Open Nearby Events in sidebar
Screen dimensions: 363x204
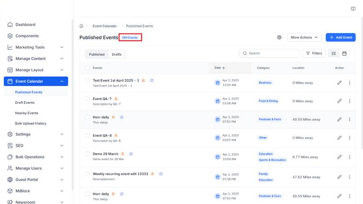[27, 113]
